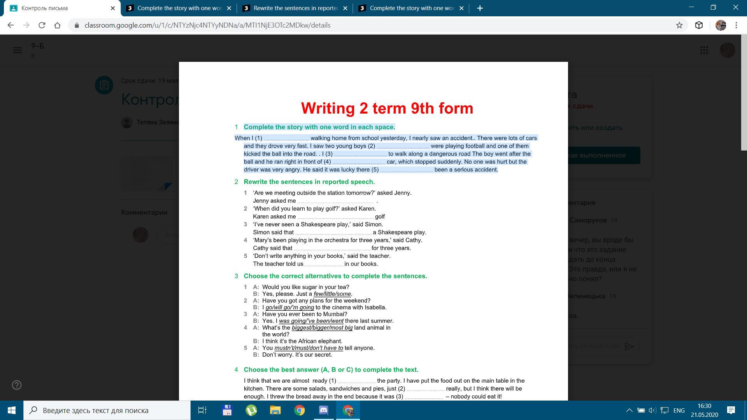Open Windows Task View icon
Image resolution: width=747 pixels, height=420 pixels.
[202, 410]
